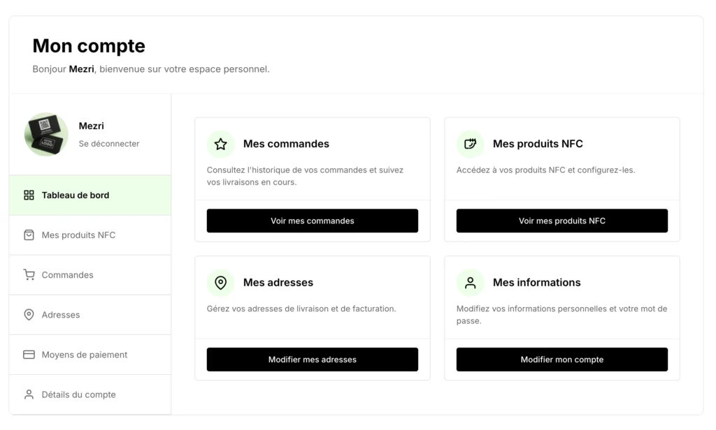Screen dimensions: 716x430
Task: Click the Mezri profile avatar picture
Action: (46, 135)
